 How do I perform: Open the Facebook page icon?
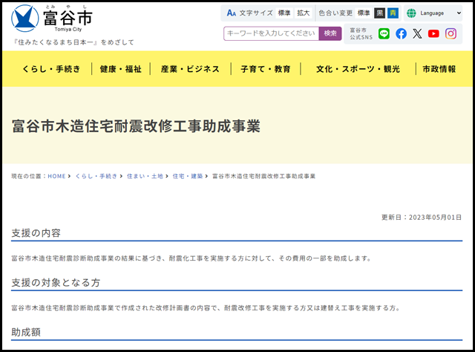click(401, 33)
